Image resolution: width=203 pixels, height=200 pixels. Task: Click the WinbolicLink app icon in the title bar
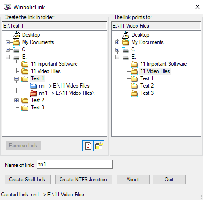[x=8, y=7]
